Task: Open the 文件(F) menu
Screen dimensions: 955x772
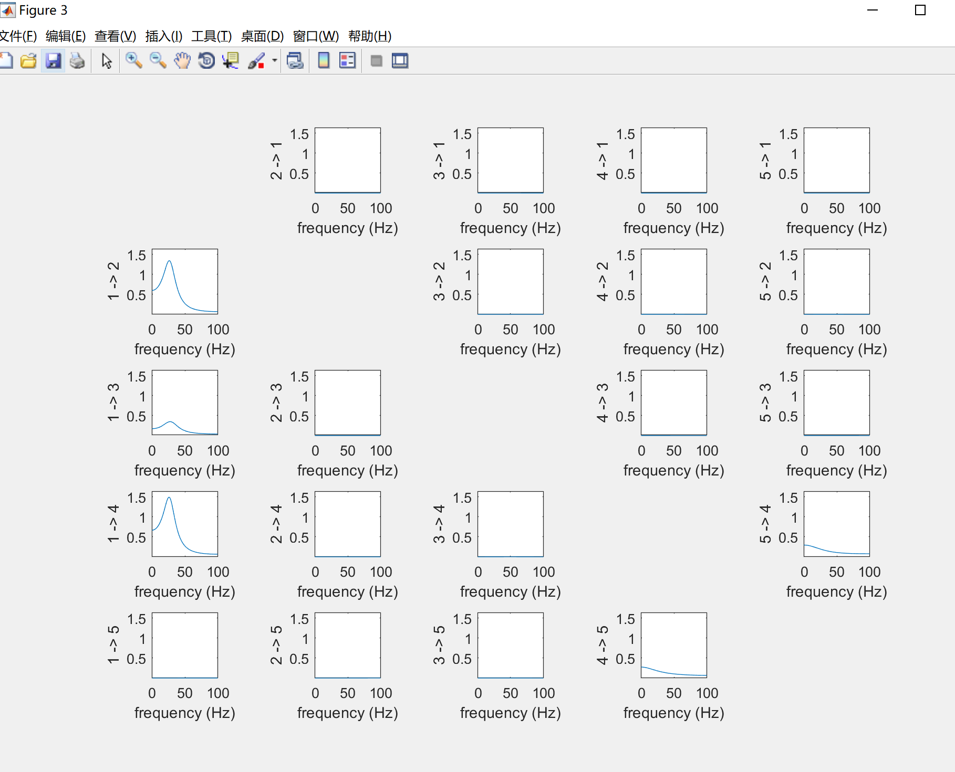Action: click(x=17, y=37)
